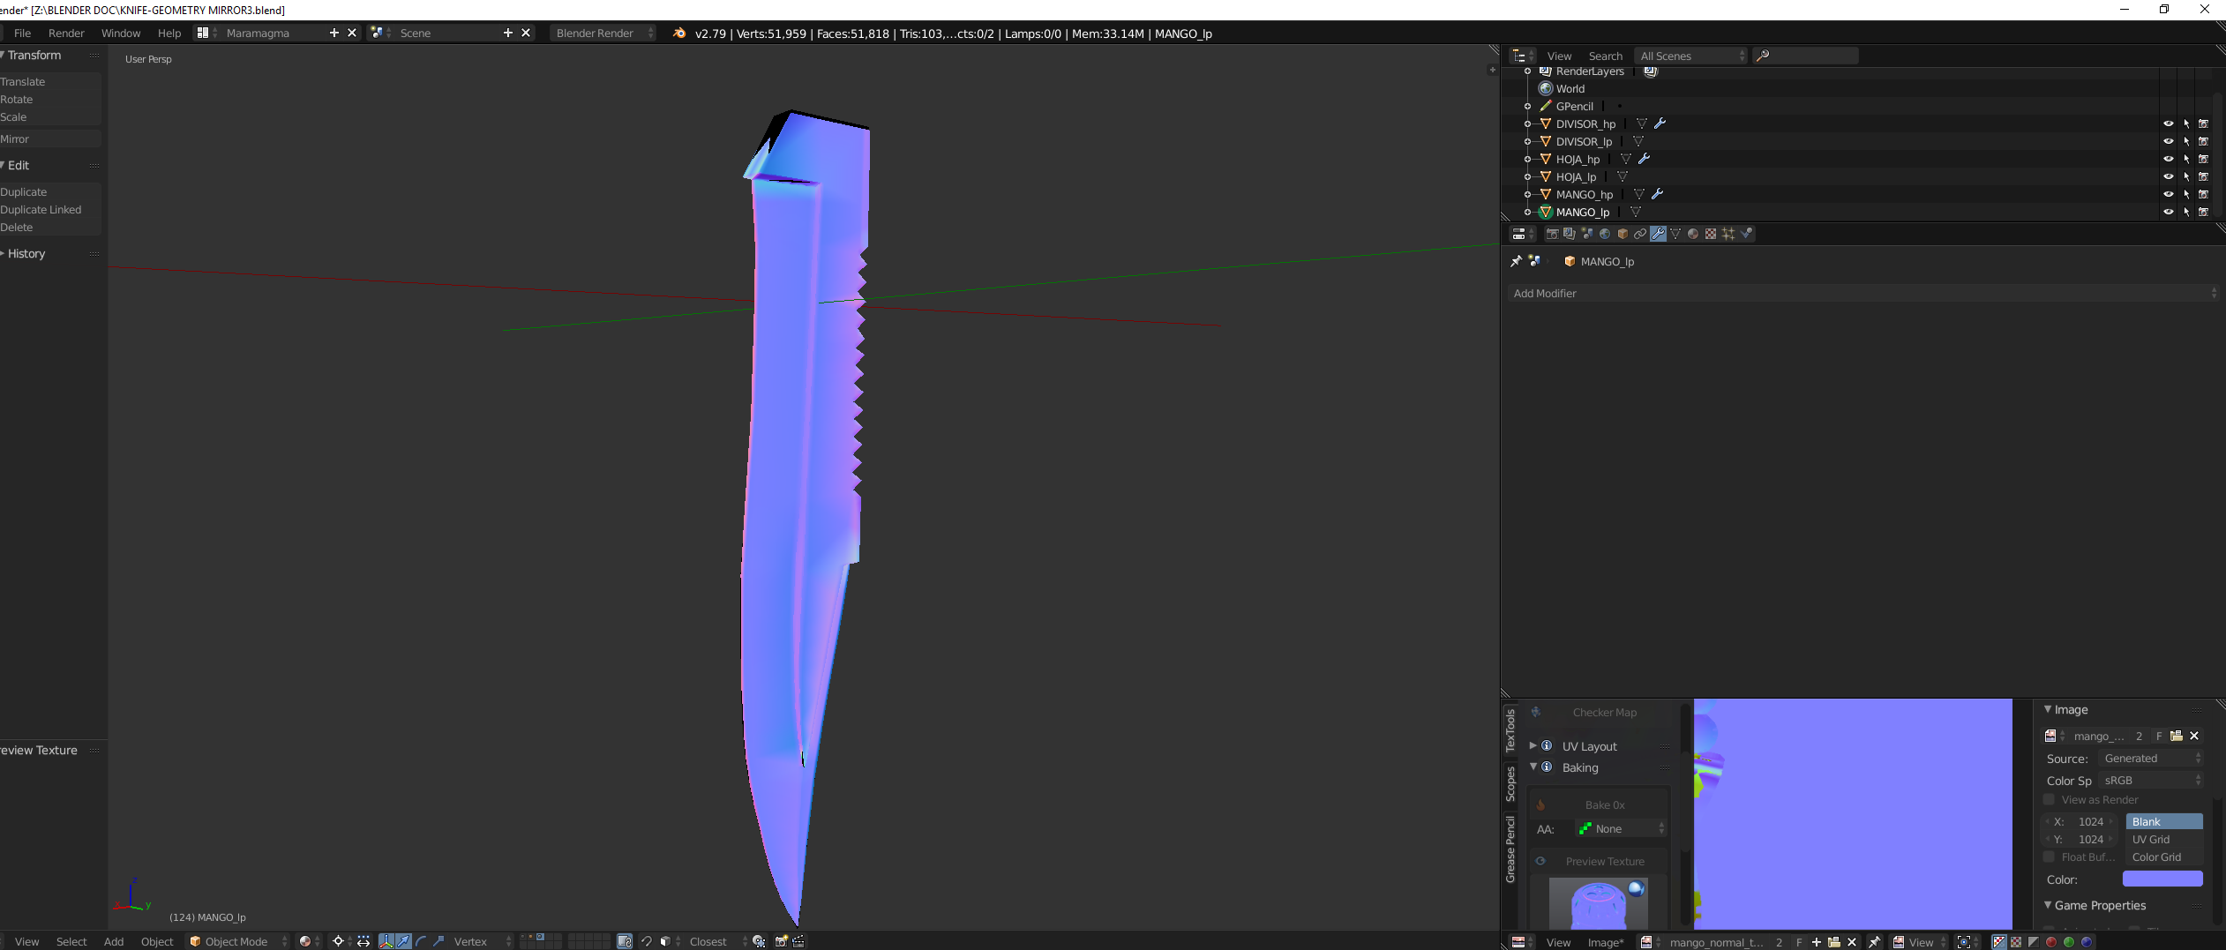Click the Mirror button in tool shelf
The width and height of the screenshot is (2226, 950).
50,139
